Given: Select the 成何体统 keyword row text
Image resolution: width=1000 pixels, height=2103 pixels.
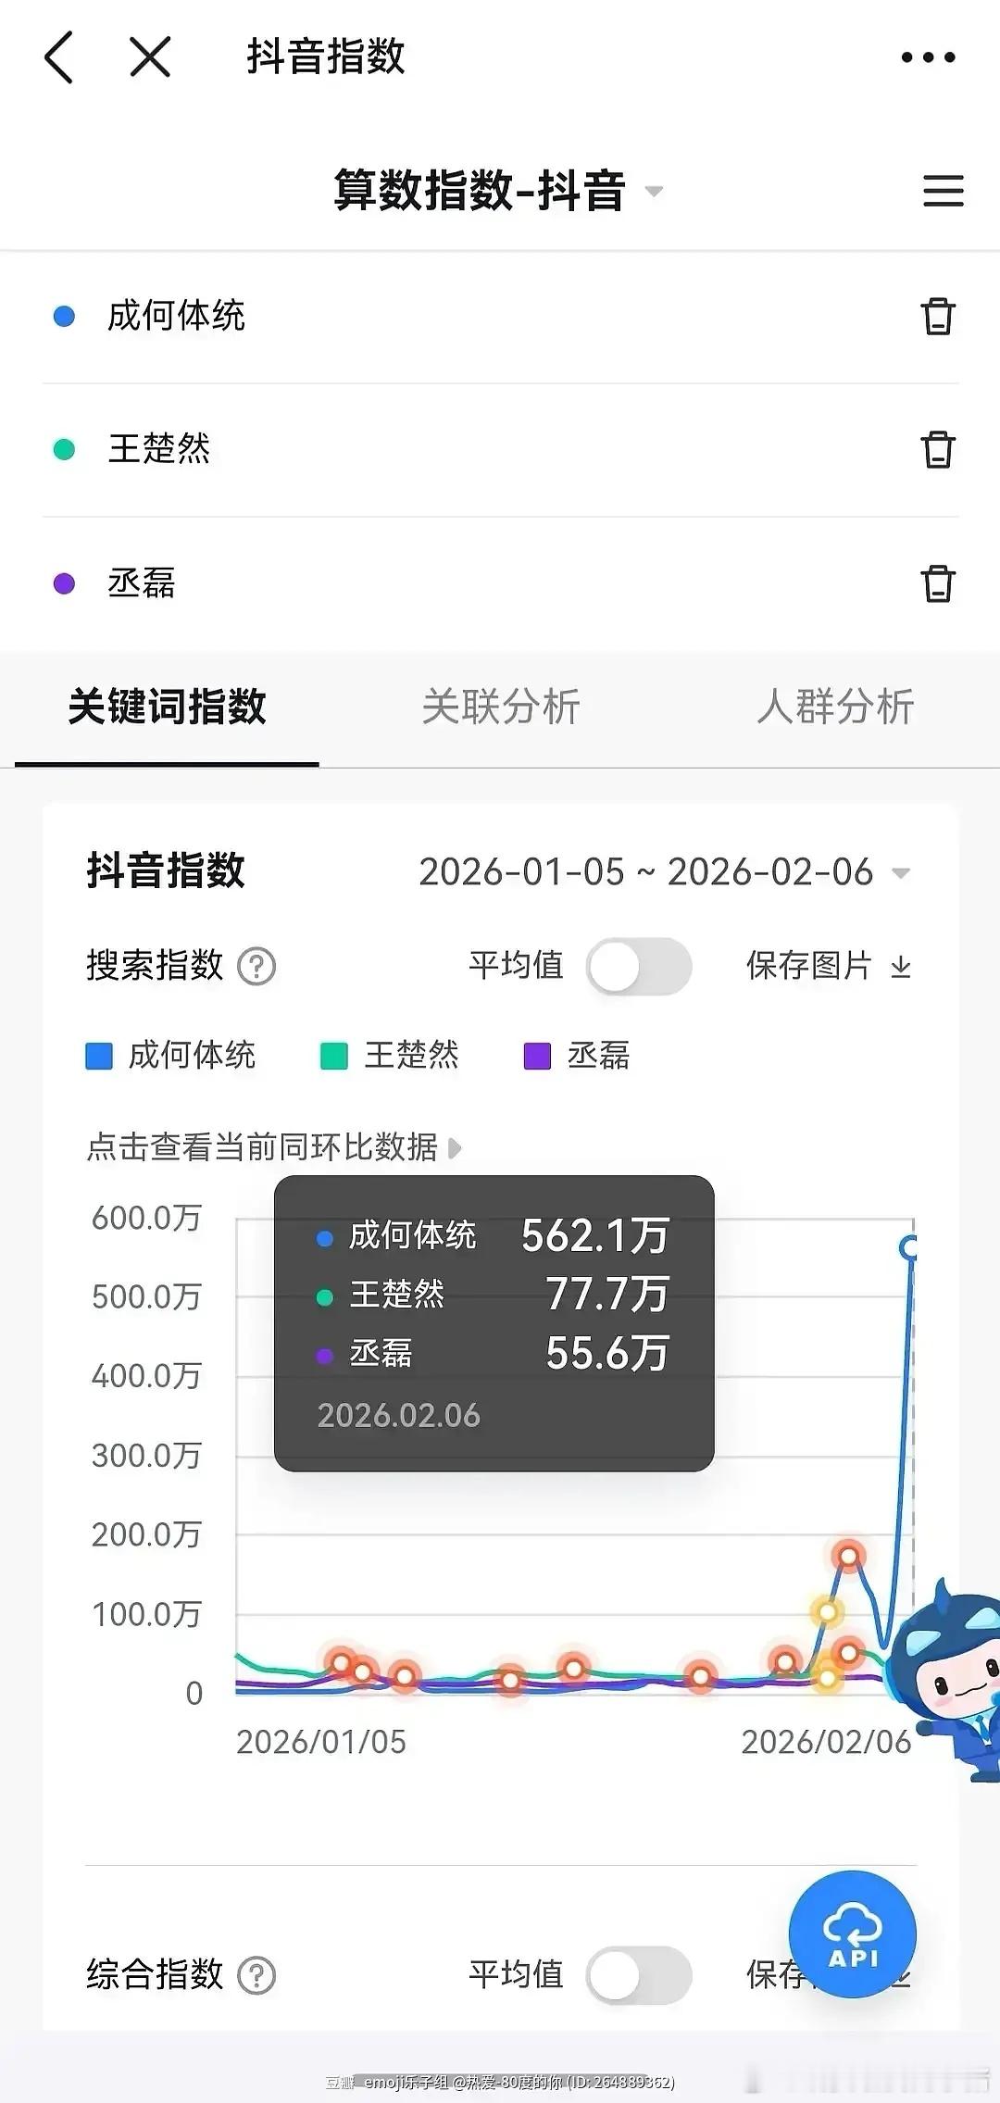Looking at the screenshot, I should tap(176, 317).
